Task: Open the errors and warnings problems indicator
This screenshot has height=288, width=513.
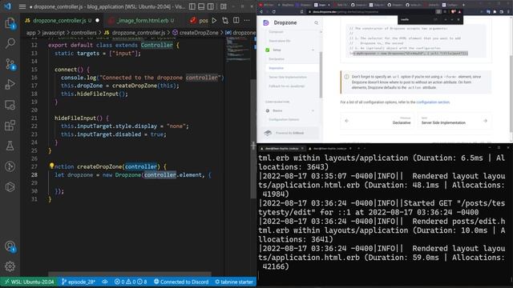Action: coord(131,282)
